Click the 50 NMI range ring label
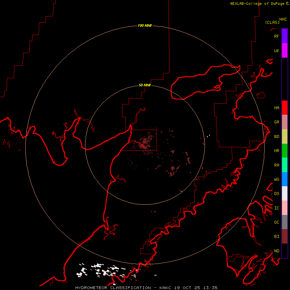The width and height of the screenshot is (290, 290). (145, 85)
